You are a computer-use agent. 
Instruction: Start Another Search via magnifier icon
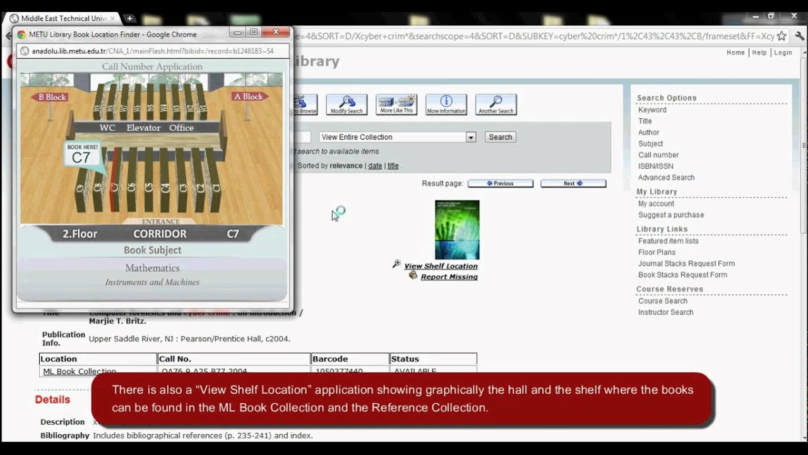click(496, 104)
